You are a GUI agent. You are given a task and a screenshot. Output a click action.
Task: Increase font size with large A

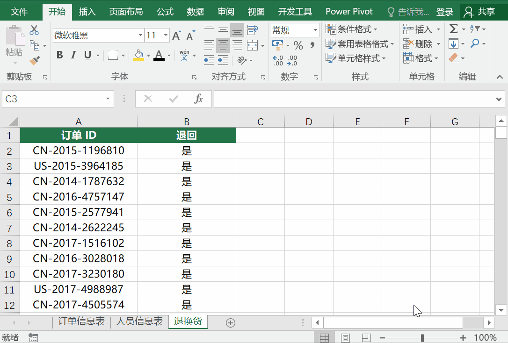[x=176, y=35]
